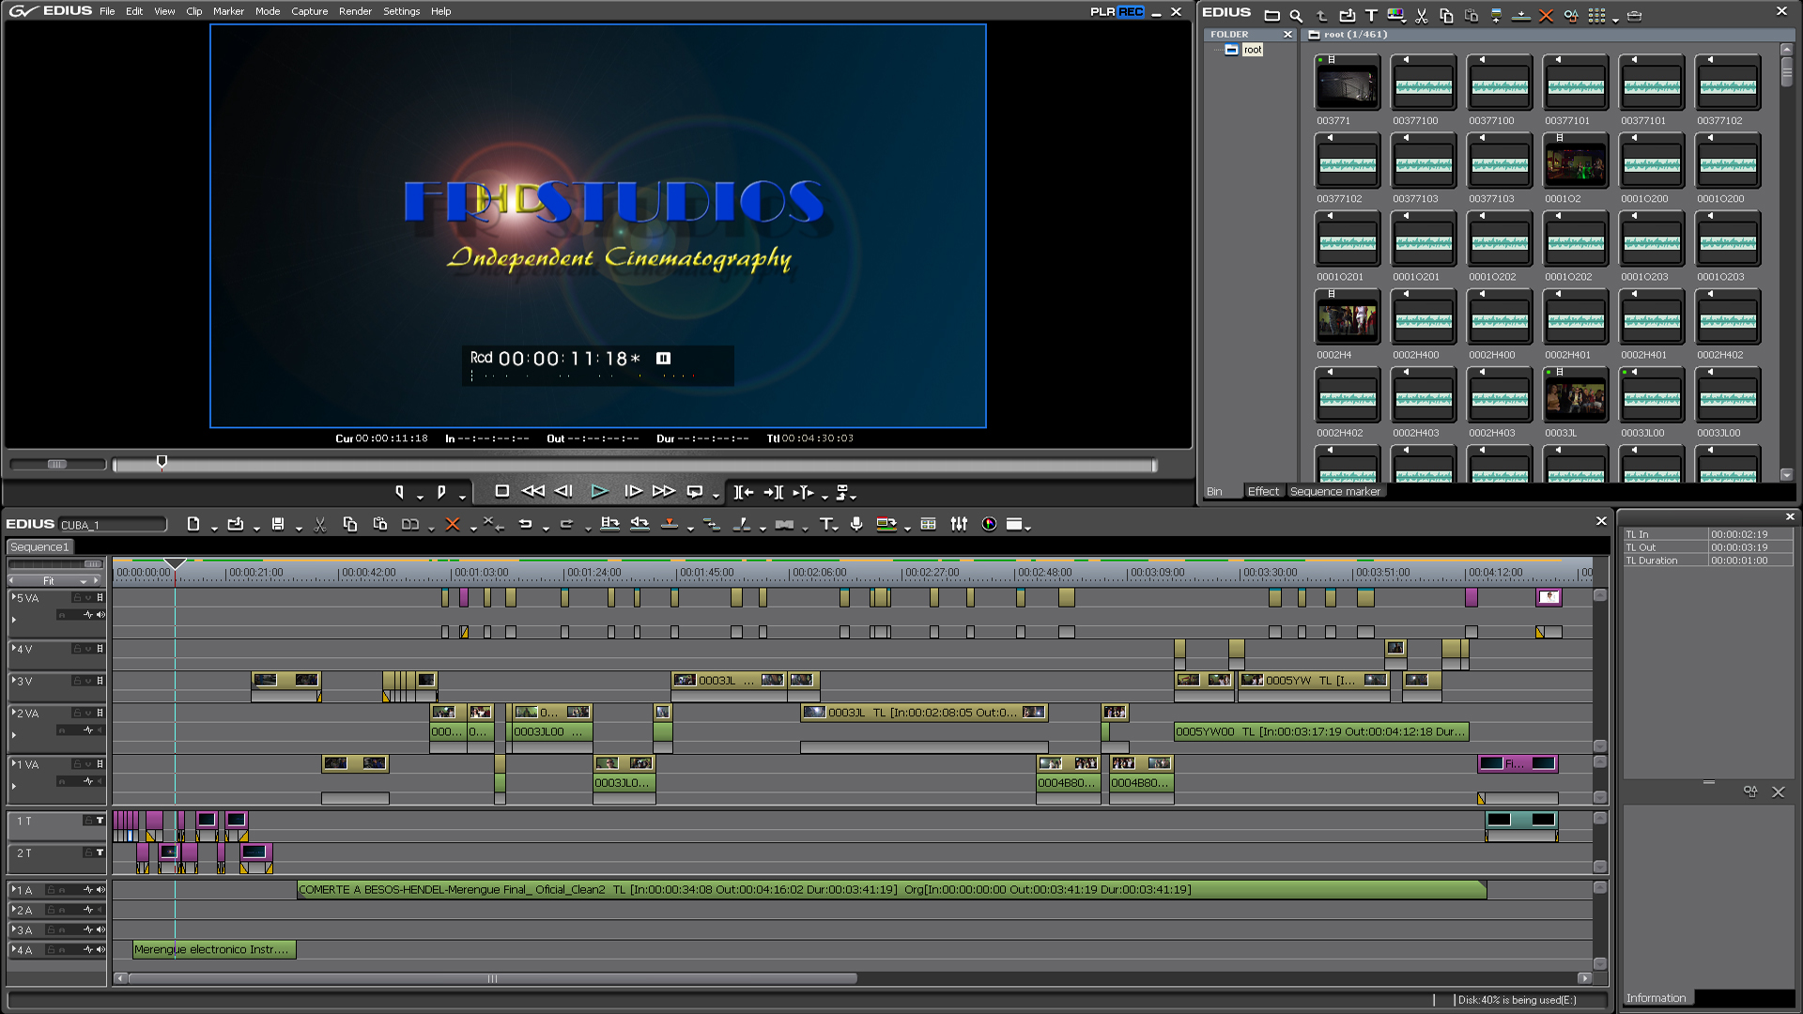Open the Save Project dropdown arrow
Image resolution: width=1803 pixels, height=1014 pixels.
[298, 528]
